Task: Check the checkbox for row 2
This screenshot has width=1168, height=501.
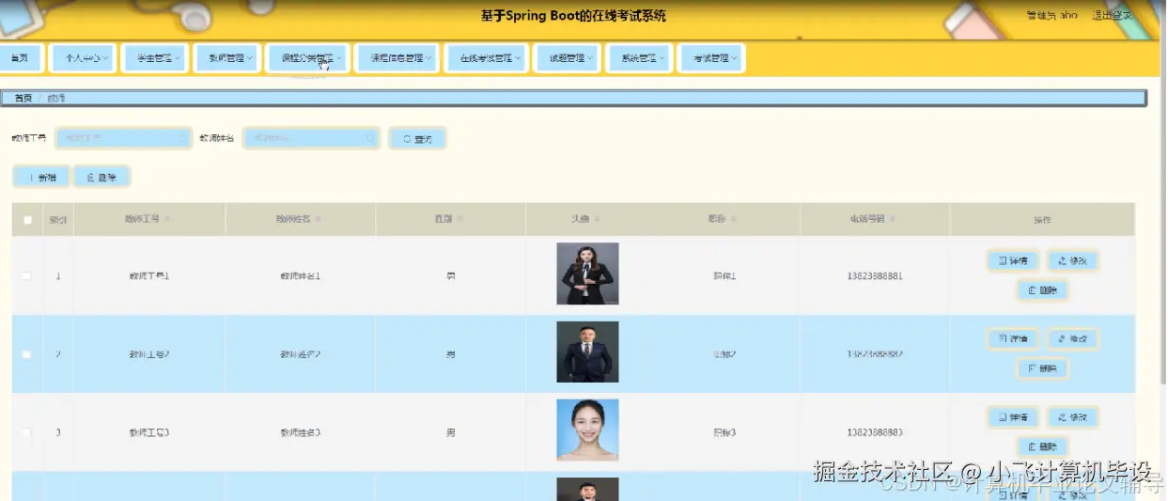Action: click(27, 354)
